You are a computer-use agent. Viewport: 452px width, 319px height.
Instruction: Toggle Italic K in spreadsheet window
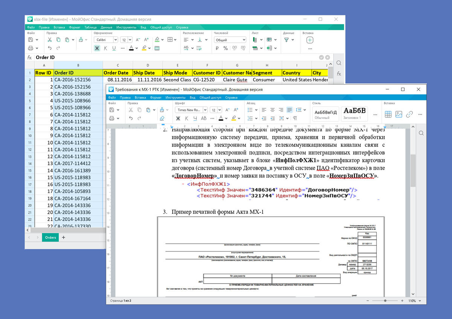(105, 48)
